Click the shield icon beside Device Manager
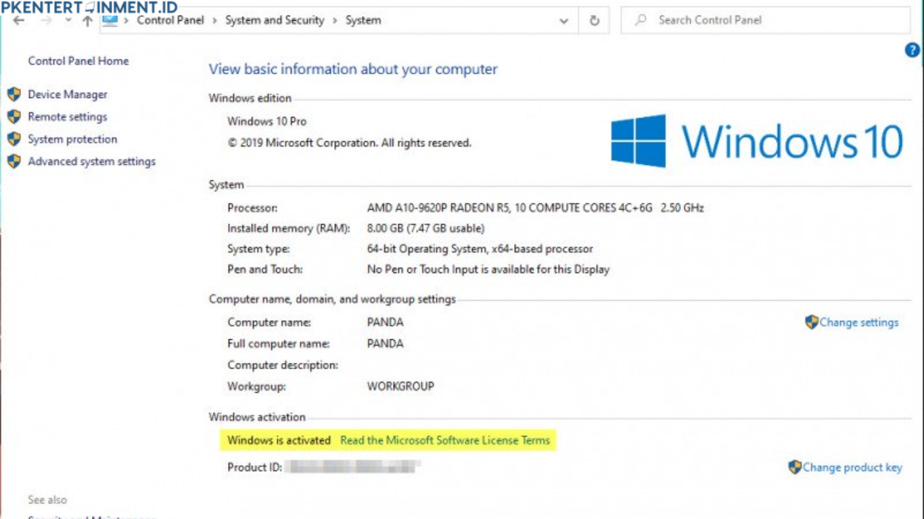Viewport: 924px width, 519px height. click(x=14, y=95)
